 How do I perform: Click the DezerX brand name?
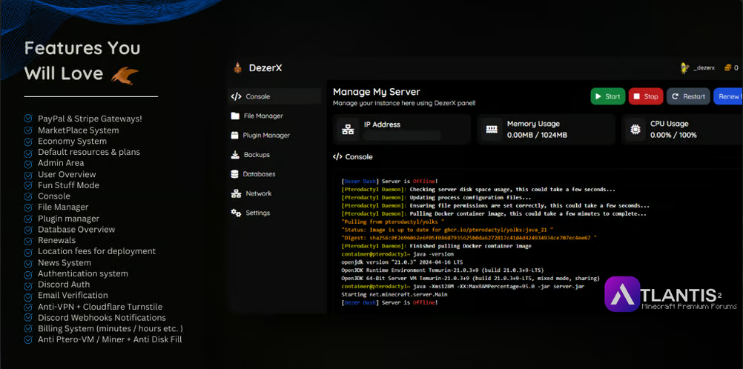(265, 68)
